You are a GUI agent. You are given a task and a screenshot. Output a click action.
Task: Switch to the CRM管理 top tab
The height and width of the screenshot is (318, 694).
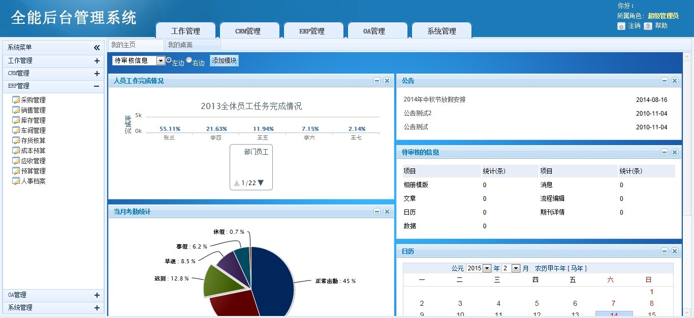[248, 31]
